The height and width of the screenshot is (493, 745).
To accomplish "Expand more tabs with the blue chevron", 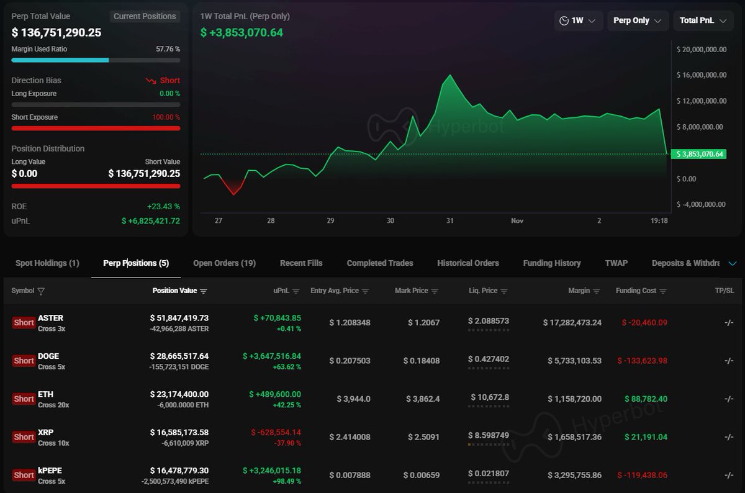I will [732, 263].
